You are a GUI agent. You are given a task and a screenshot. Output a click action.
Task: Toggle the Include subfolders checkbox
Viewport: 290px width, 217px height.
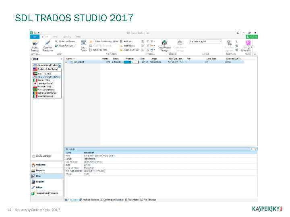[34, 156]
